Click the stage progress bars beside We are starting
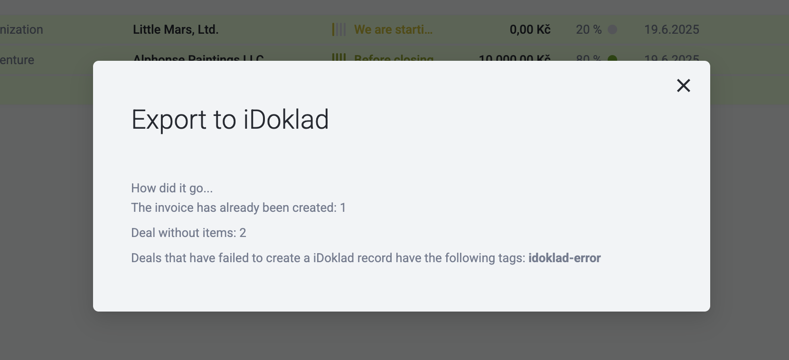This screenshot has height=360, width=789. (338, 29)
